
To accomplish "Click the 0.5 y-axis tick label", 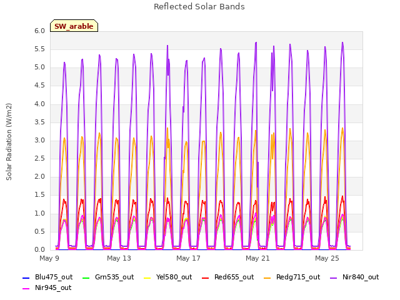I will click(x=39, y=231).
